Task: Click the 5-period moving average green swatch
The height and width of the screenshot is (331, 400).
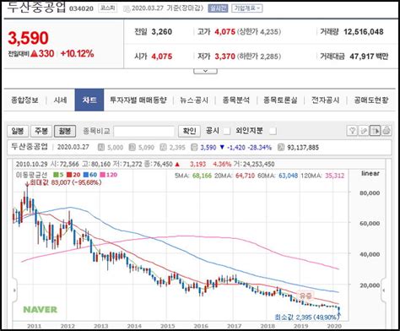Action: [x=56, y=175]
